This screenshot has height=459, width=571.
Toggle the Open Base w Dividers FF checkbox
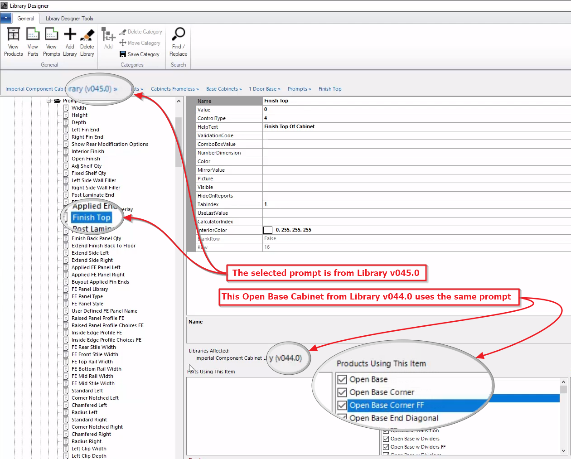pyautogui.click(x=386, y=447)
